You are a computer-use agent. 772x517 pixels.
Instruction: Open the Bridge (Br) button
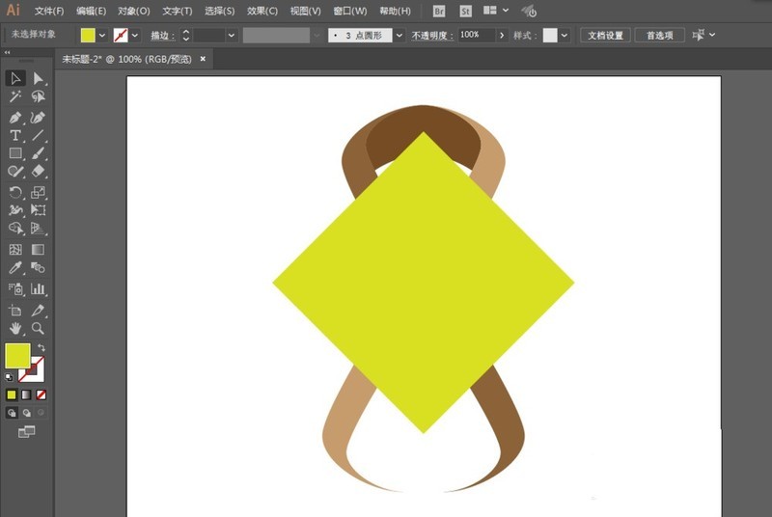click(439, 12)
